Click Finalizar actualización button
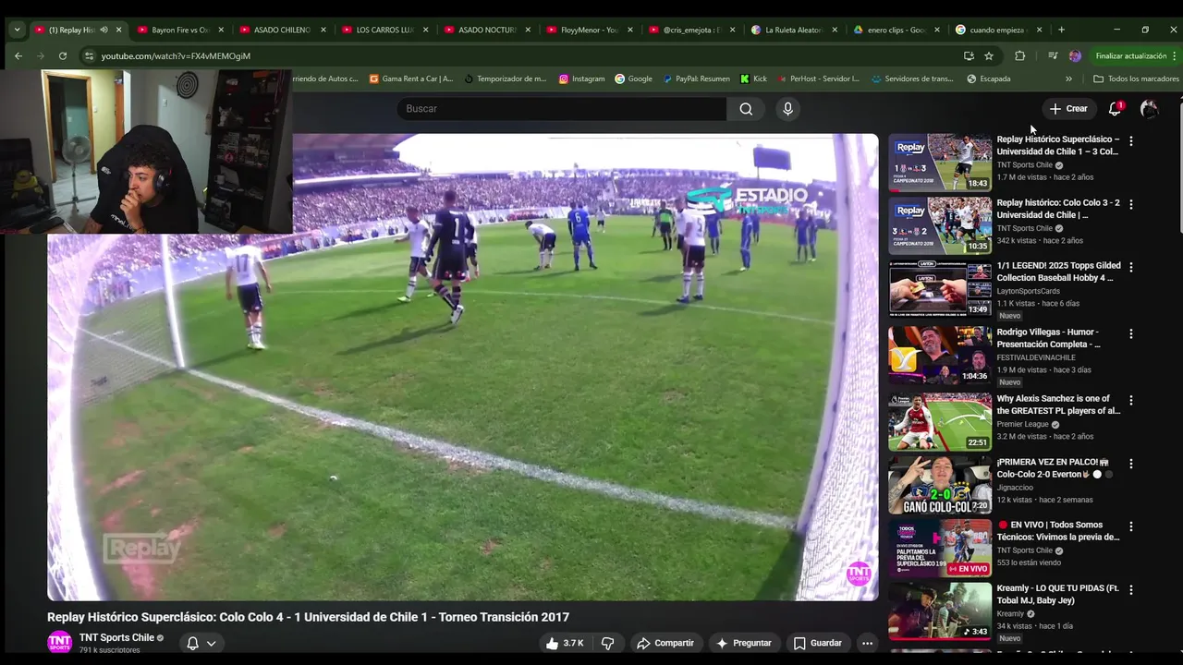 [1136, 55]
